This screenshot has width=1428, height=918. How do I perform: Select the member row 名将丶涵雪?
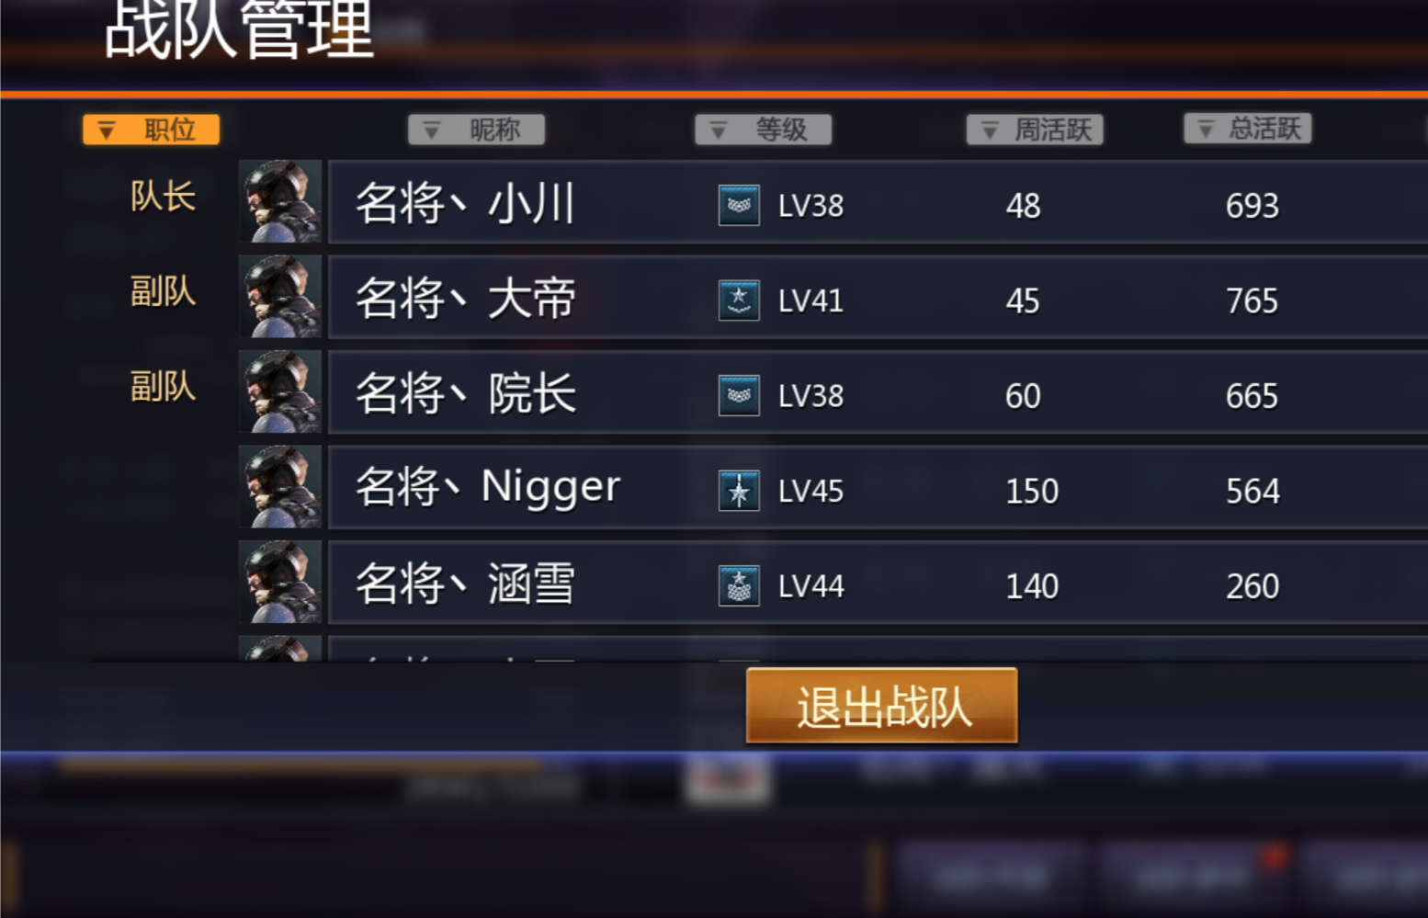(x=878, y=583)
